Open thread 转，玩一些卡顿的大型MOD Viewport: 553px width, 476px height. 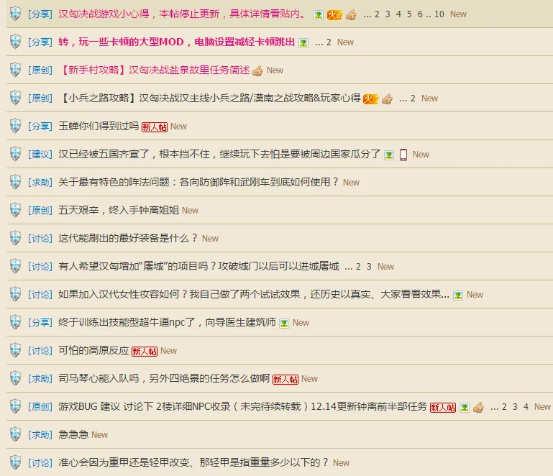coord(177,42)
